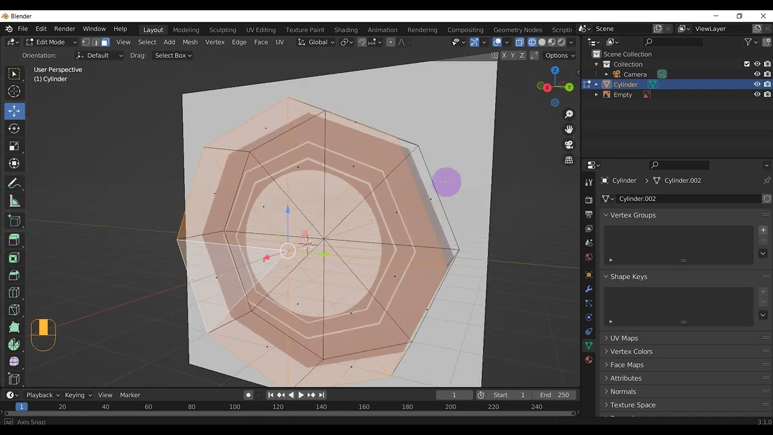Open Render properties tab
The image size is (773, 435).
(589, 199)
